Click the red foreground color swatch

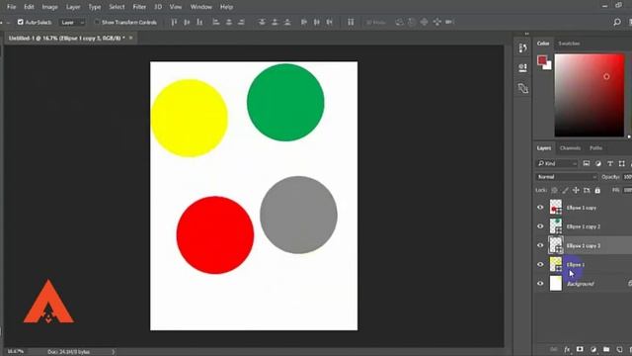coord(542,60)
